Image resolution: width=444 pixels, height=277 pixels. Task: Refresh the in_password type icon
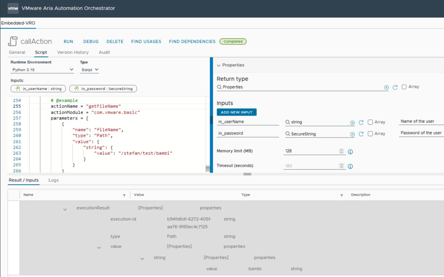(361, 134)
